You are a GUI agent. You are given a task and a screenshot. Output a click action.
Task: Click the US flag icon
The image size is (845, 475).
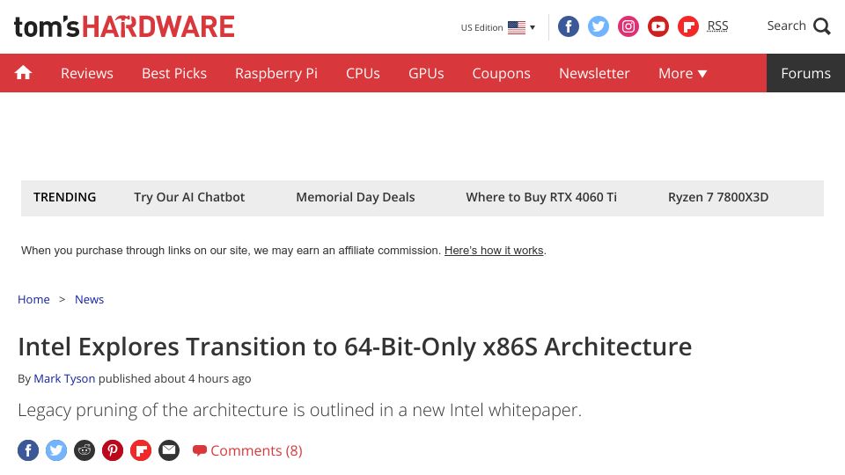coord(517,27)
